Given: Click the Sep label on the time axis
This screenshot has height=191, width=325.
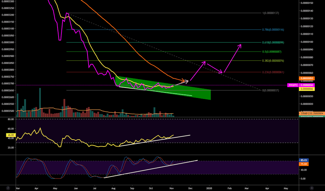Looking at the screenshot, I should click(x=132, y=188).
